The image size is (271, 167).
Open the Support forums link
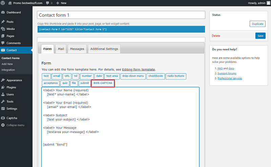227,73
